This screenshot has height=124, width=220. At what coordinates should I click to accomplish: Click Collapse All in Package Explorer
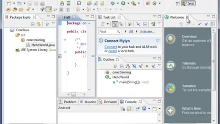point(33,24)
